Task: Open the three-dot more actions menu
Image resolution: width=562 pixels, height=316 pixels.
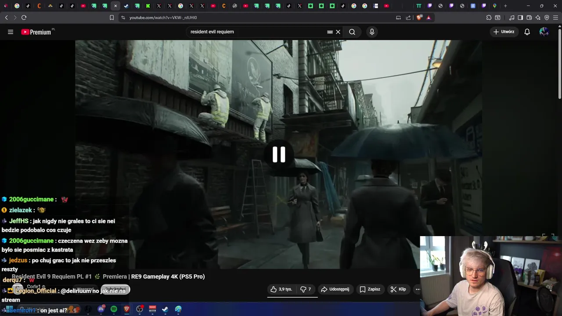Action: click(x=418, y=289)
